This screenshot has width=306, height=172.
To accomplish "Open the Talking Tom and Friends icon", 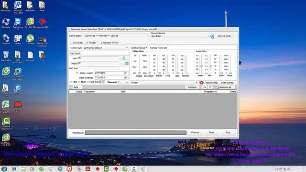I will [x=42, y=41].
